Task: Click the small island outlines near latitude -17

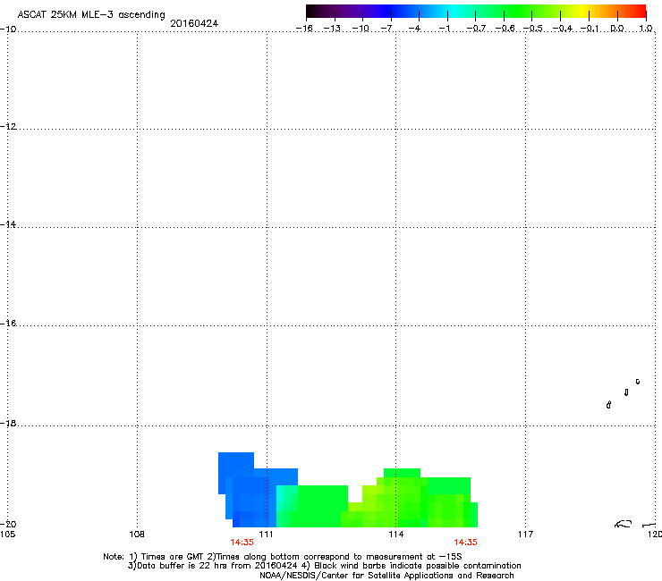Action: pos(624,393)
